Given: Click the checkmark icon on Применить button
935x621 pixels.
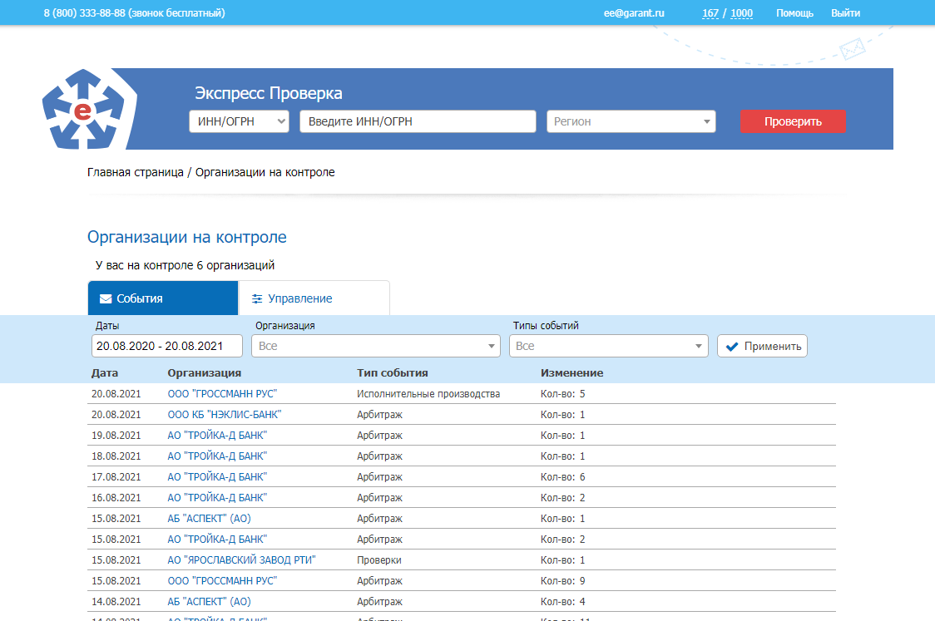Looking at the screenshot, I should [x=732, y=347].
